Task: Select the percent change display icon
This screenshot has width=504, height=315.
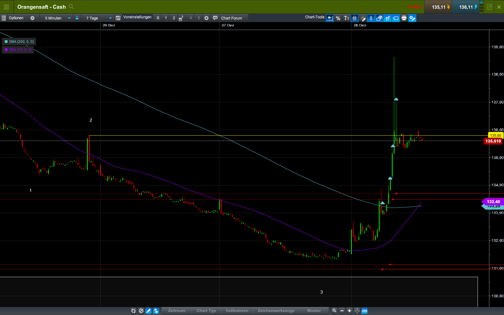Action: point(338,18)
